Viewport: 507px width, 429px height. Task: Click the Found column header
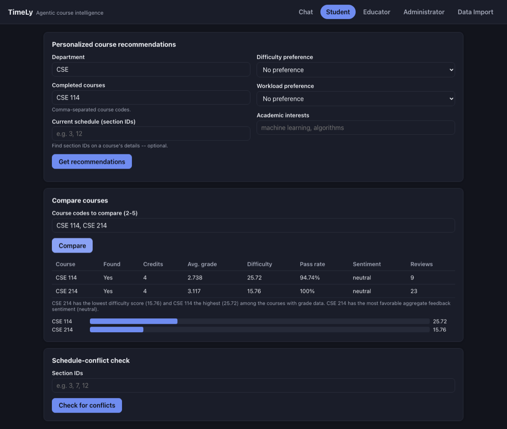tap(112, 264)
